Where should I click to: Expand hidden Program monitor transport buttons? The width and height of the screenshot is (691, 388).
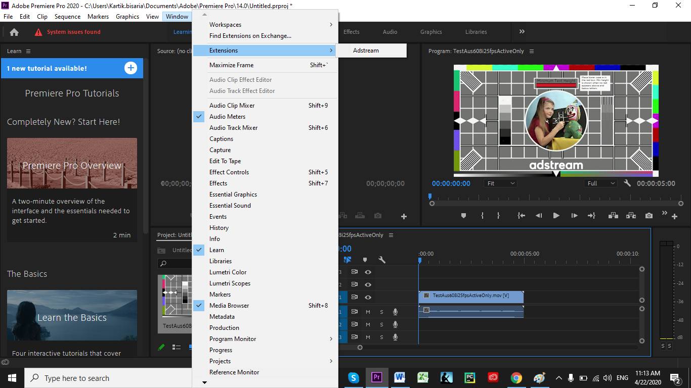click(x=665, y=213)
